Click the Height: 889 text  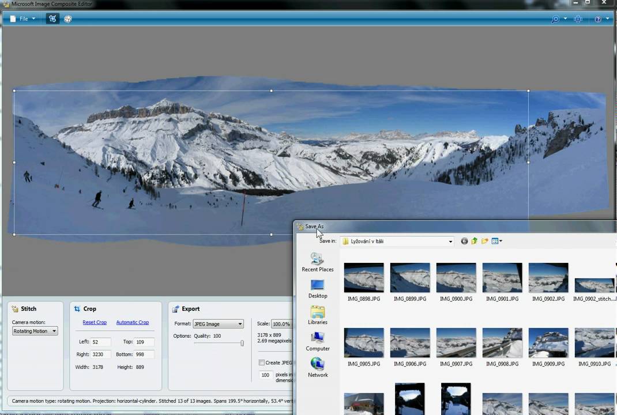pyautogui.click(x=131, y=367)
